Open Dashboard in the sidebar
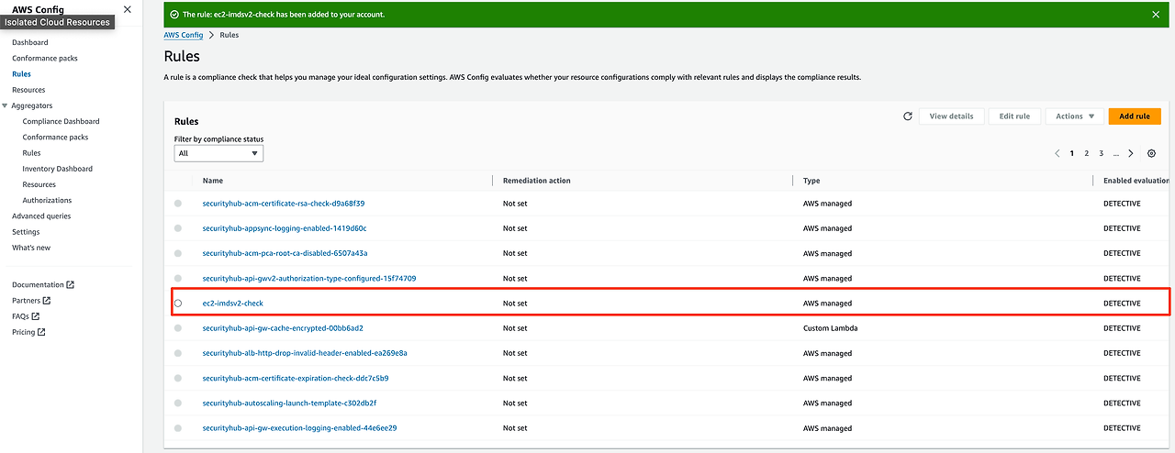 (x=30, y=43)
